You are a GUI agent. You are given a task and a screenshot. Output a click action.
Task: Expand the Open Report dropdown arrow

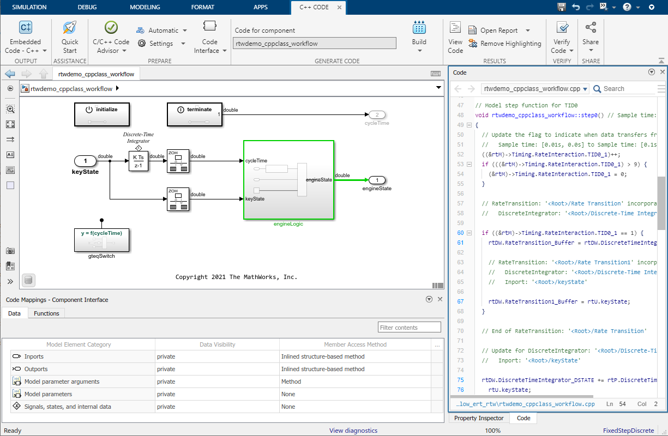pyautogui.click(x=528, y=31)
